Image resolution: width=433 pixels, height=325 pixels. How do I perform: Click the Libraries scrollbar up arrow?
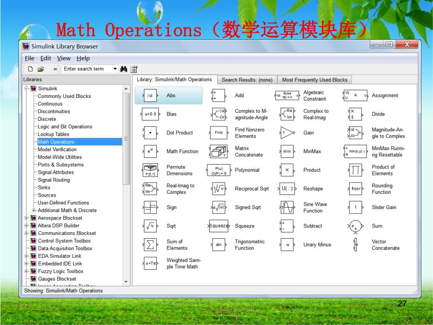126,89
